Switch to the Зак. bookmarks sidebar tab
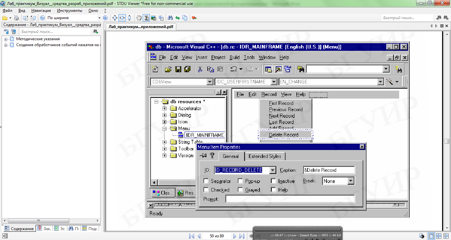 pyautogui.click(x=44, y=228)
